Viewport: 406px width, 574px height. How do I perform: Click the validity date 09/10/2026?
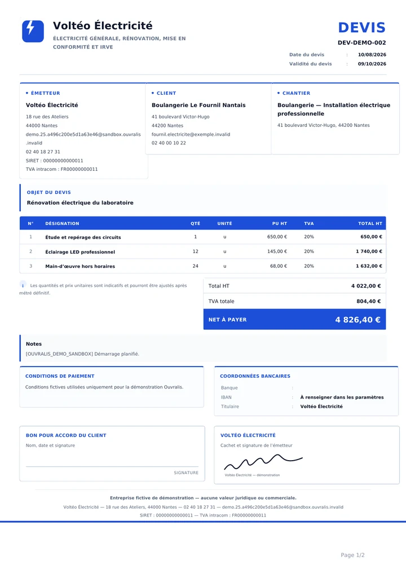[x=372, y=64]
